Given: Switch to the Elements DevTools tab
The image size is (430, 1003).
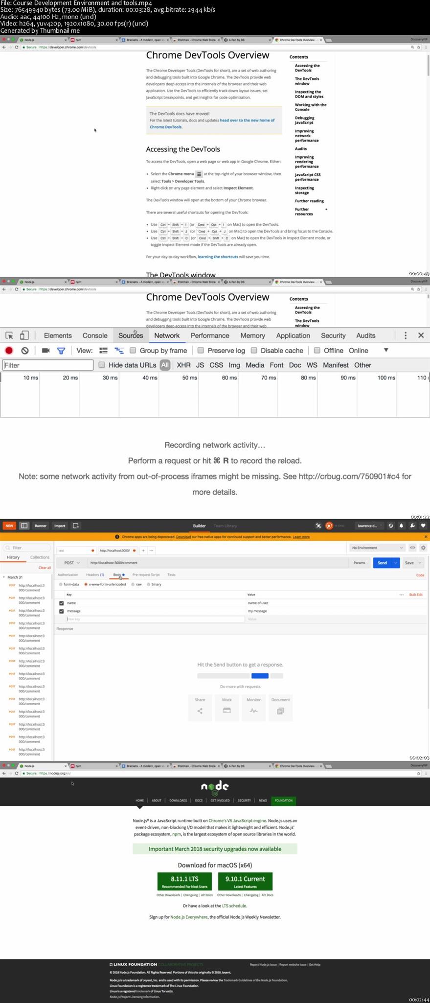Looking at the screenshot, I should [58, 335].
